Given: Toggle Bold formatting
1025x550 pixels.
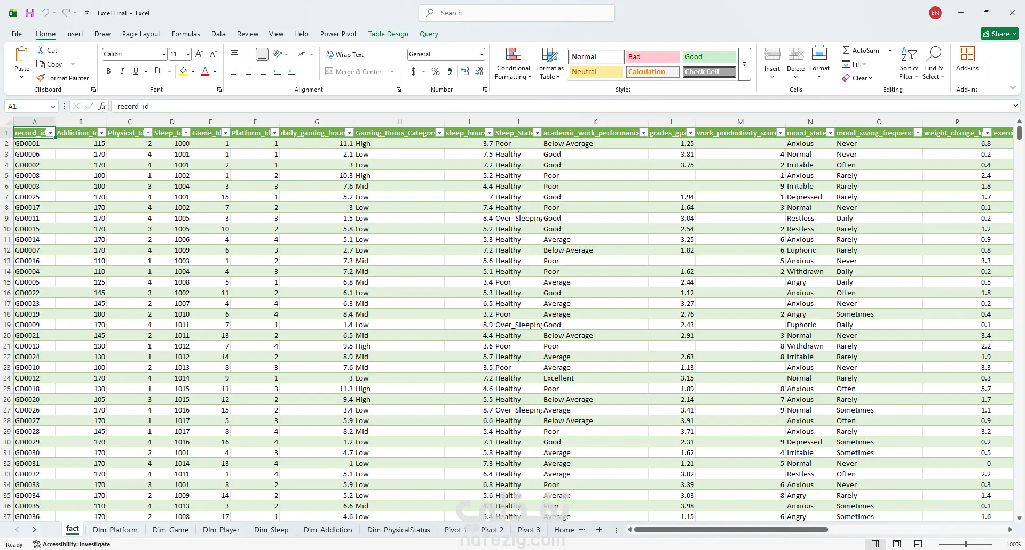Looking at the screenshot, I should click(x=108, y=71).
